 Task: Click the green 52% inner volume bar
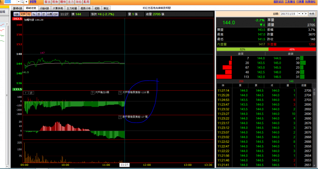242,49
